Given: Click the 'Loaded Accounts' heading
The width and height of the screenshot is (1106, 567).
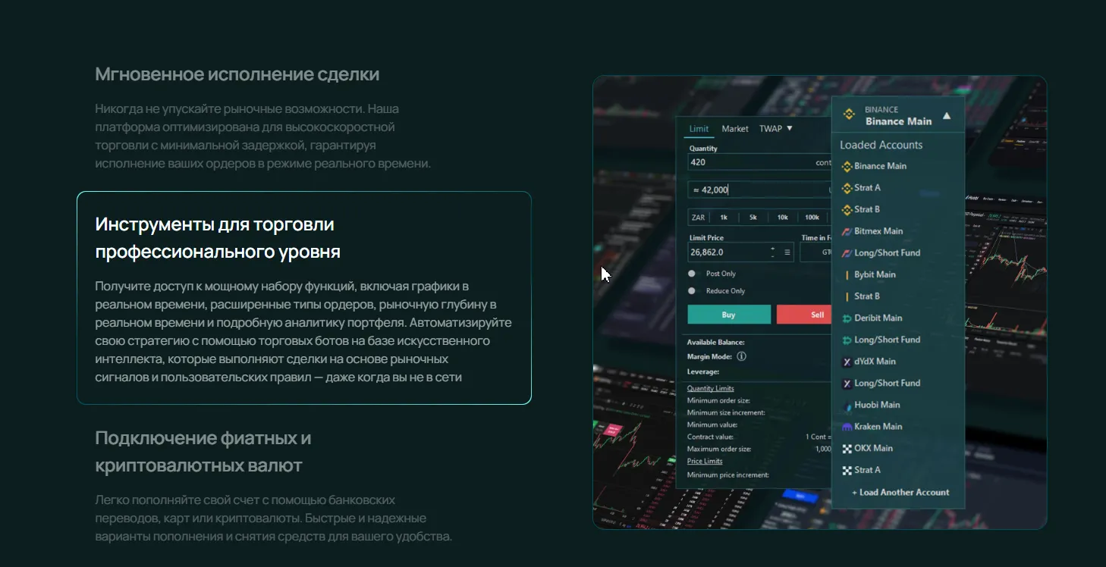Looking at the screenshot, I should (881, 145).
